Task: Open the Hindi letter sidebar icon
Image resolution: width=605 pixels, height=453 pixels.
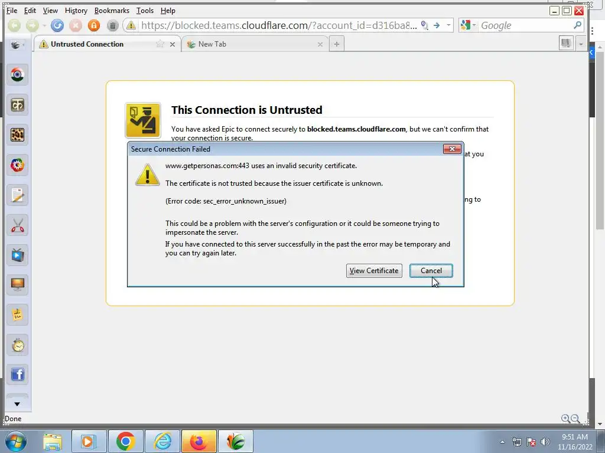Action: [x=17, y=105]
